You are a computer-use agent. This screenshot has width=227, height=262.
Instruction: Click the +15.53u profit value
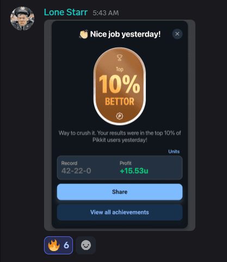134,171
